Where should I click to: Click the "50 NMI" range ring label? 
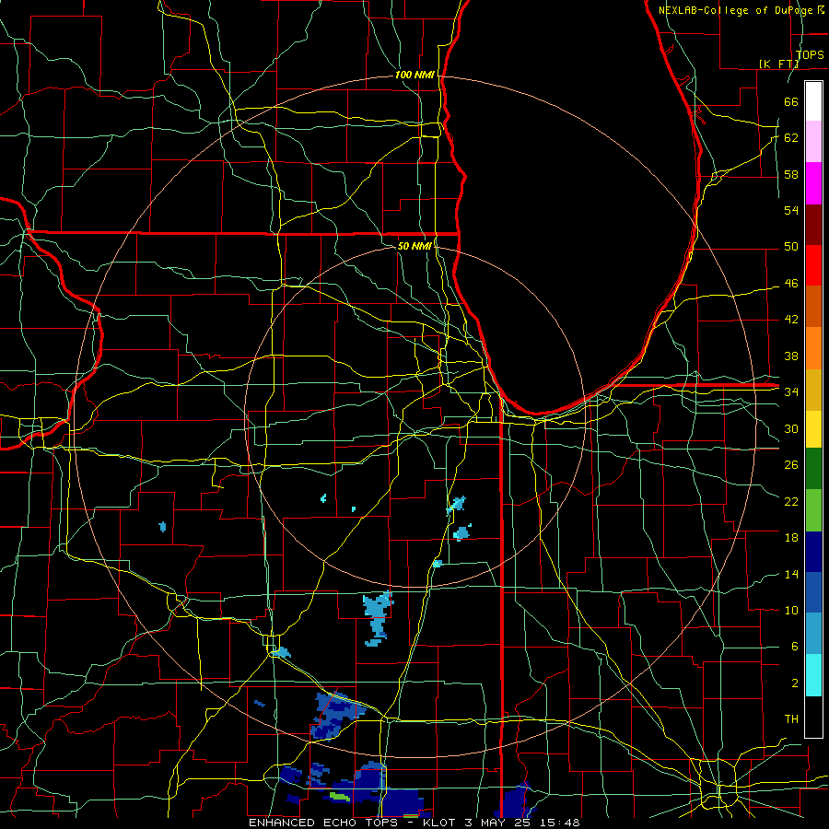coord(414,246)
